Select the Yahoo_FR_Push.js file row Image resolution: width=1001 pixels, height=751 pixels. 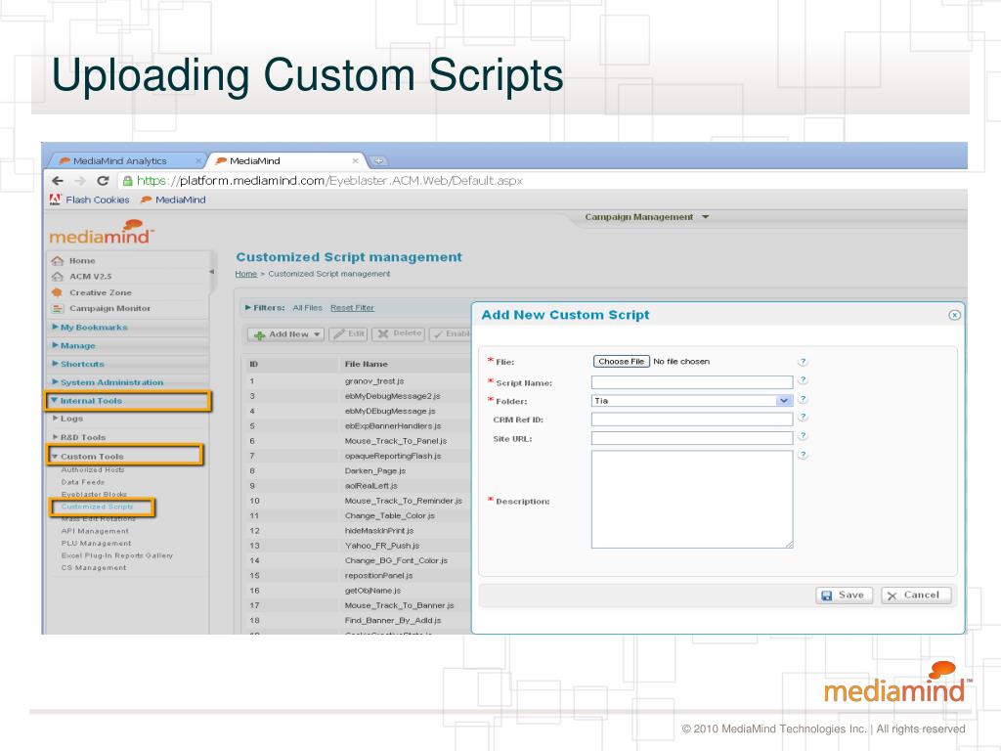[x=358, y=546]
